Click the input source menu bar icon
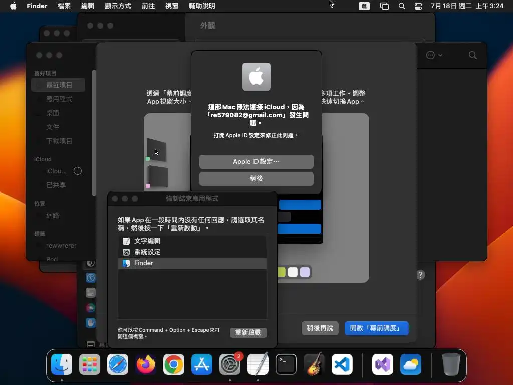 pos(364,6)
